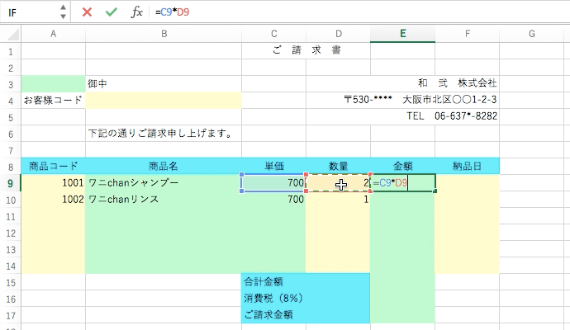Click the ご 請 求 書 title cell
This screenshot has height=330, width=570.
306,50
